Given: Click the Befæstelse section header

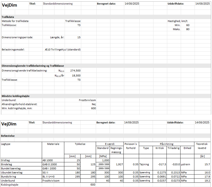Looking at the screenshot, I should pyautogui.click(x=8, y=136).
